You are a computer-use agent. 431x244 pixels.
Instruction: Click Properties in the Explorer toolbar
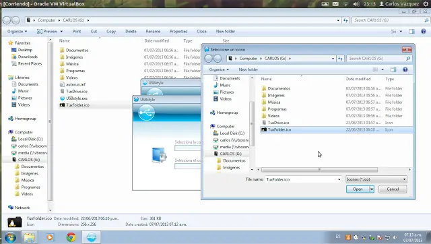(178, 32)
